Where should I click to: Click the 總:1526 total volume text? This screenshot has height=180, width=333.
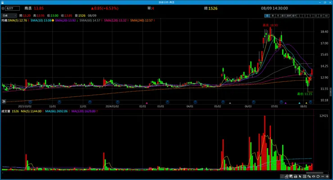coord(211,8)
